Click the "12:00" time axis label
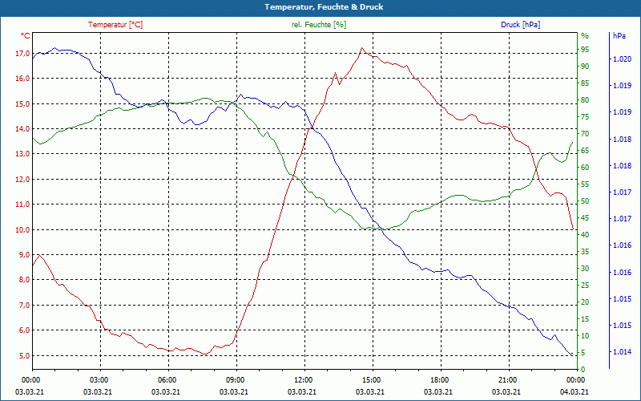This screenshot has width=641, height=401. pos(304,379)
